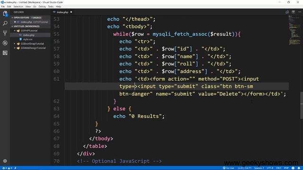Viewport: 303px width, 170px height.
Task: Open the Source Control view
Action: 5,33
